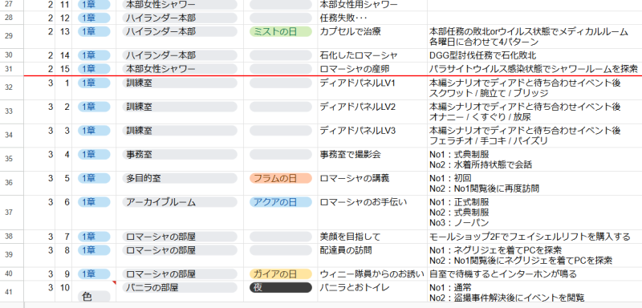Click the number 10 cell in row 41
The width and height of the screenshot is (642, 308).
pyautogui.click(x=63, y=292)
